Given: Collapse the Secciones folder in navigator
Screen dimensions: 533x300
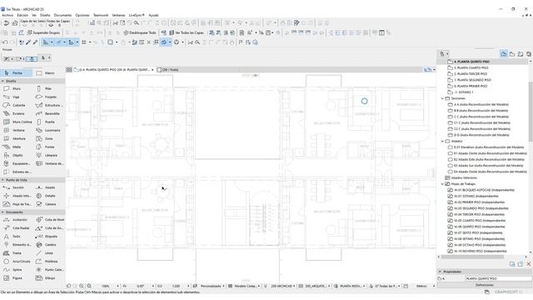Looking at the screenshot, I should 442,98.
